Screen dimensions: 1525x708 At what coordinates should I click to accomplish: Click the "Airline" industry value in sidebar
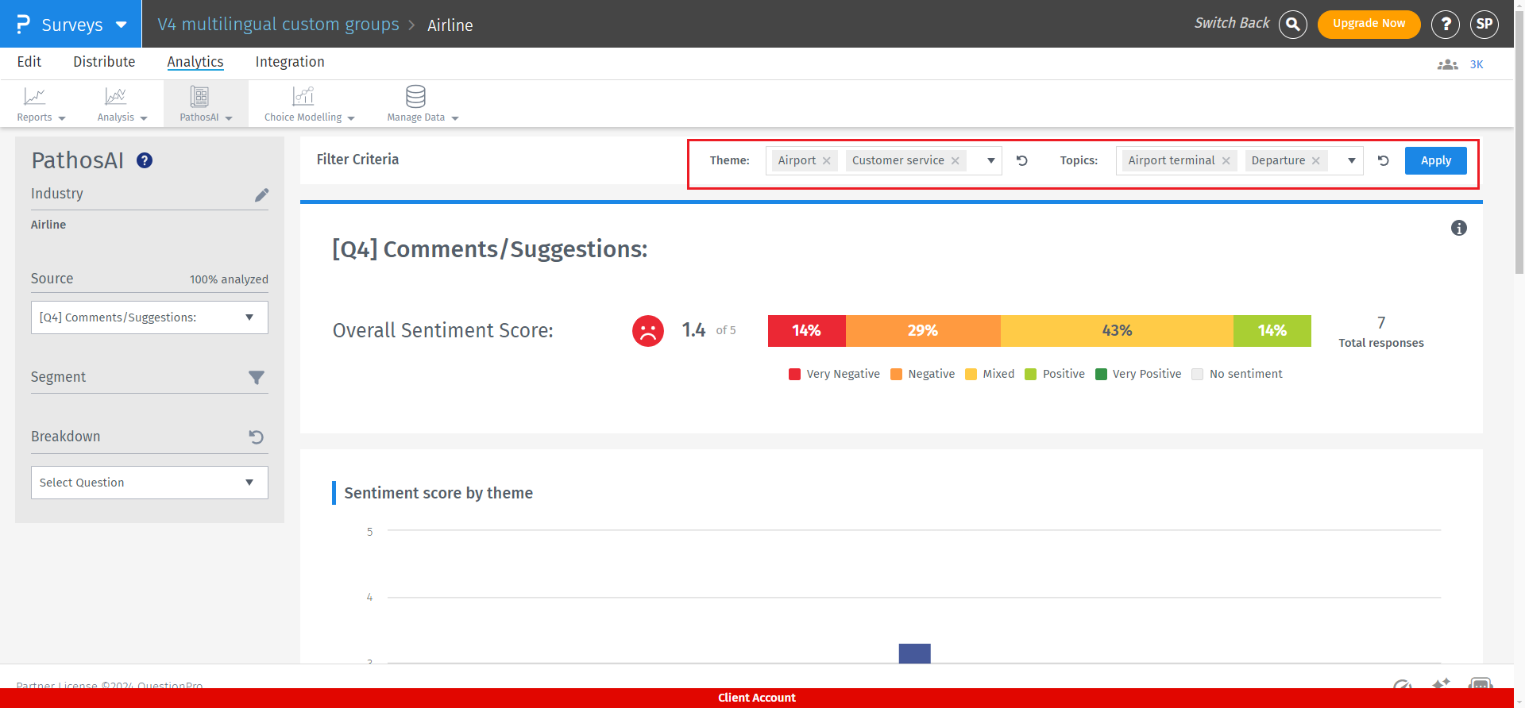point(48,225)
